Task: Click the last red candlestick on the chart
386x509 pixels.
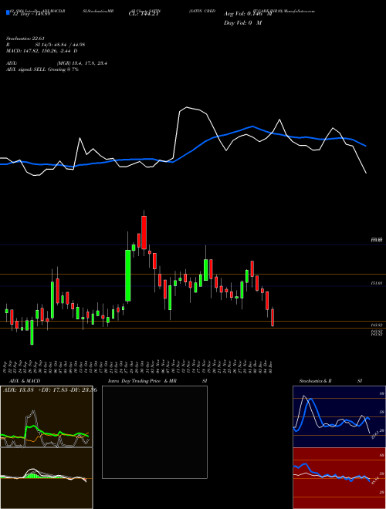Action: (273, 317)
